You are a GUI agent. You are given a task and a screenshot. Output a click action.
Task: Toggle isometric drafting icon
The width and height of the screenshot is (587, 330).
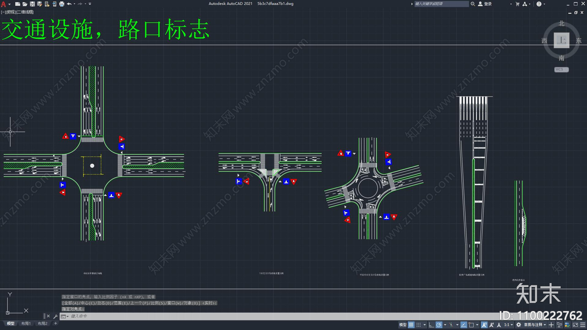click(451, 325)
